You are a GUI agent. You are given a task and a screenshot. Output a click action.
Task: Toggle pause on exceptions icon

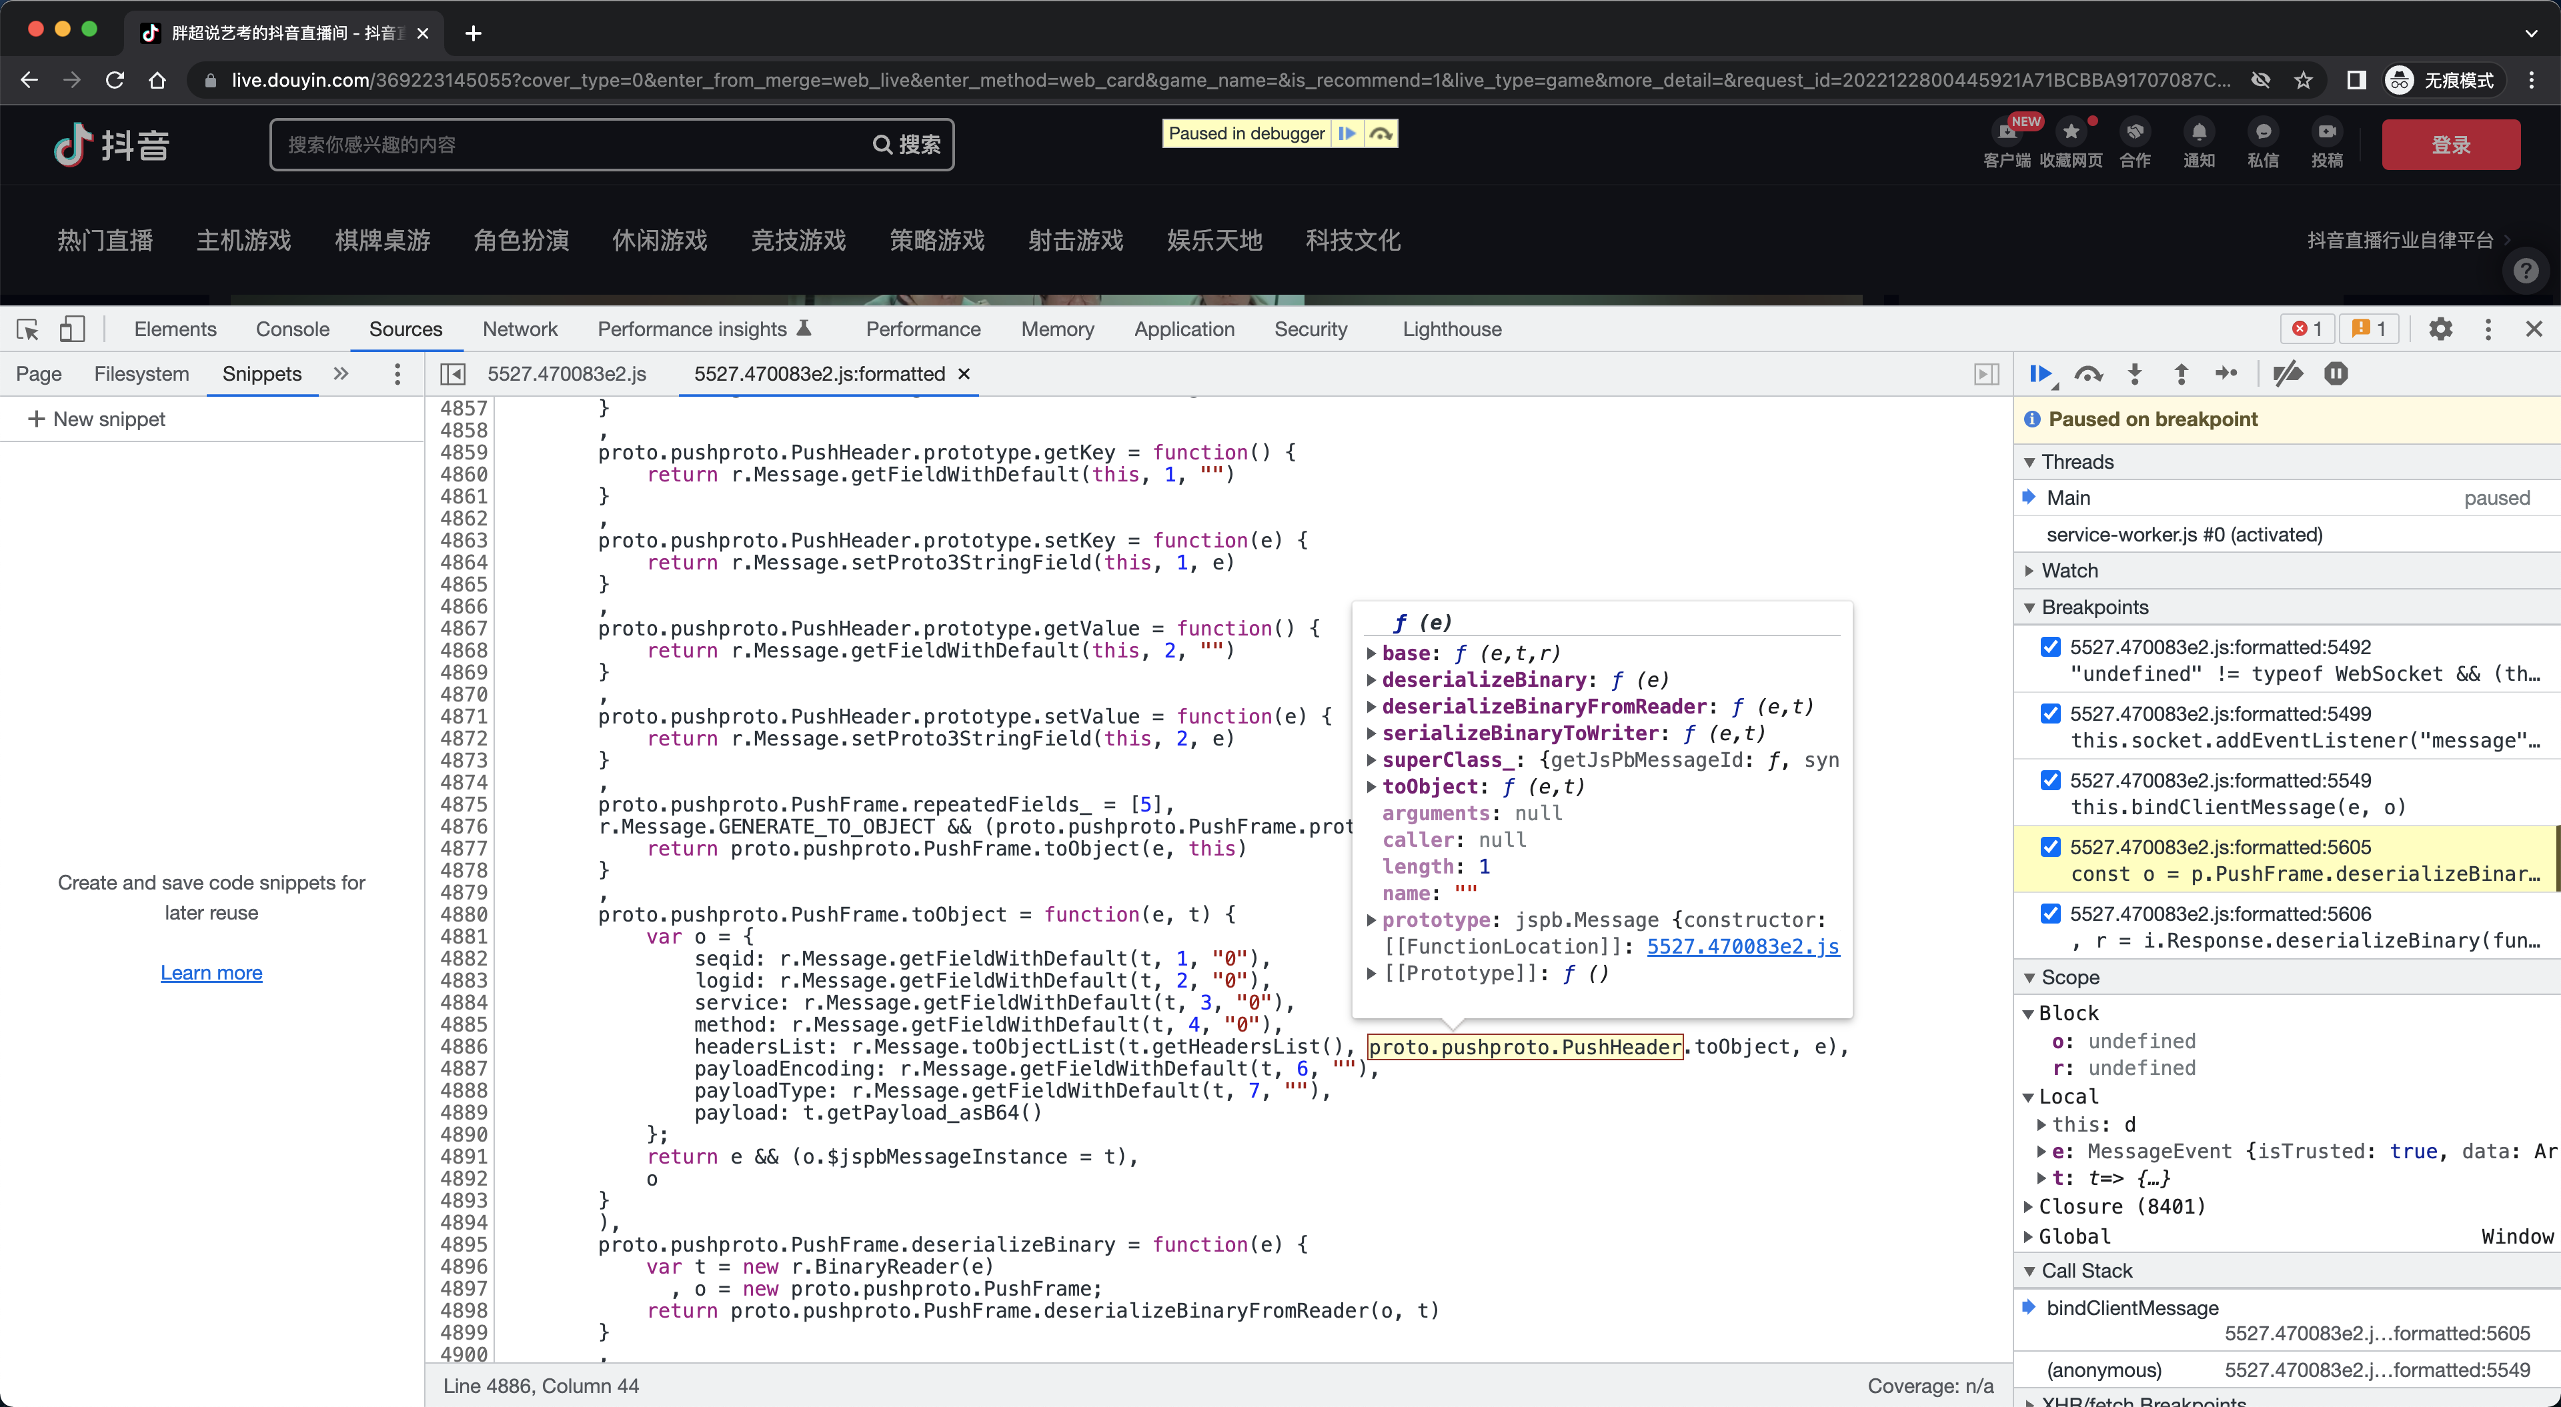[2336, 374]
